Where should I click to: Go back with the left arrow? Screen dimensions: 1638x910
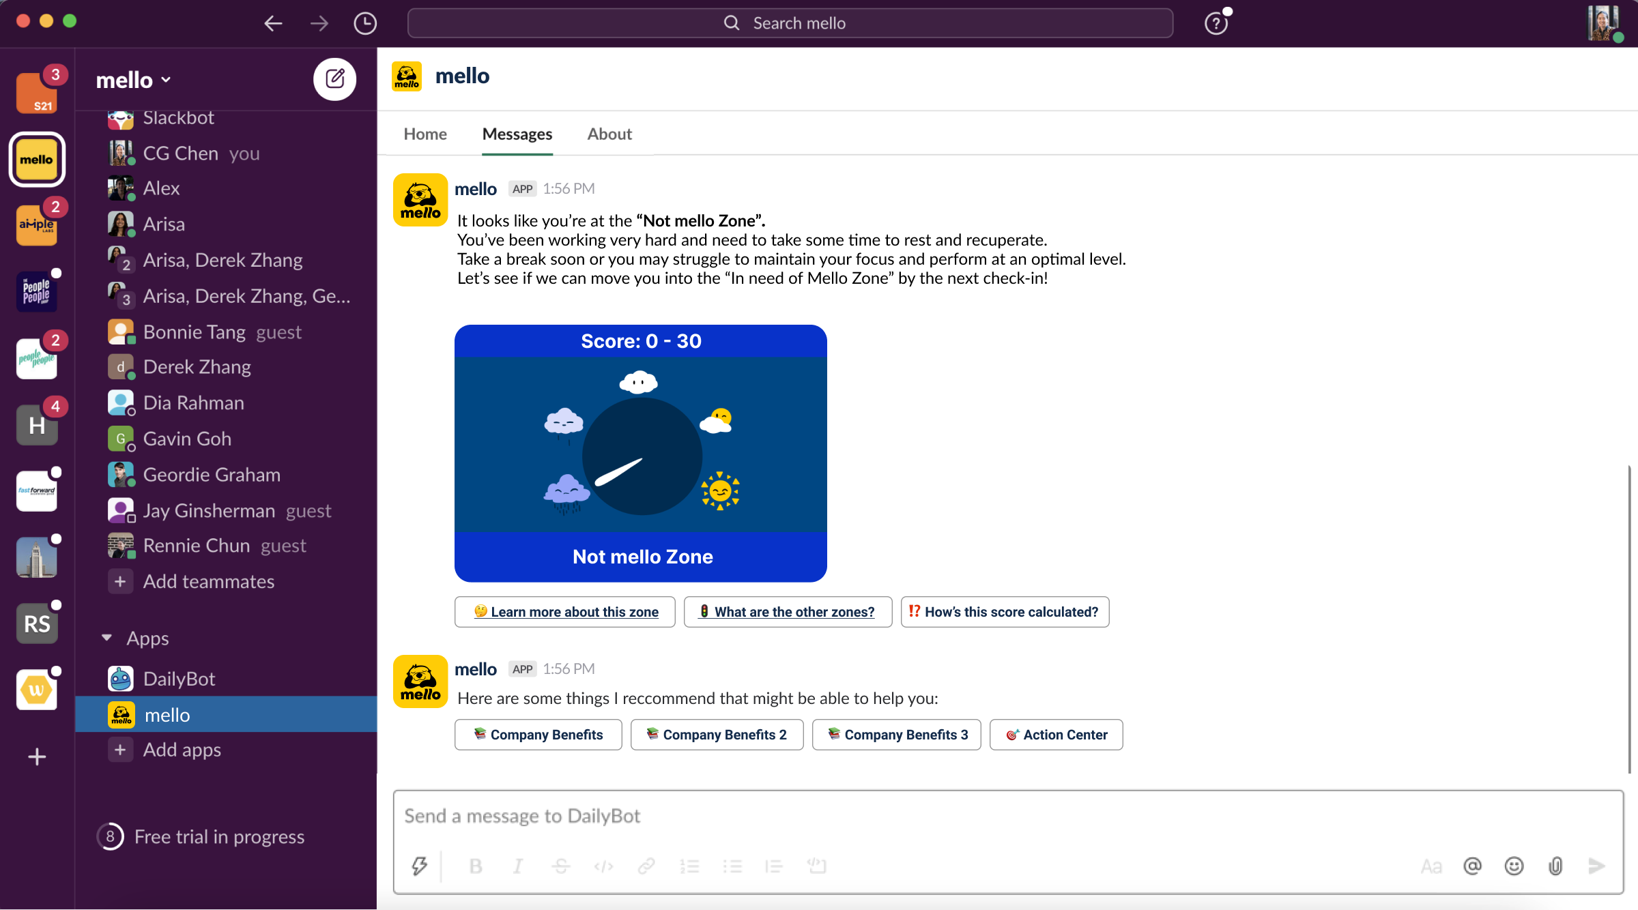click(274, 23)
